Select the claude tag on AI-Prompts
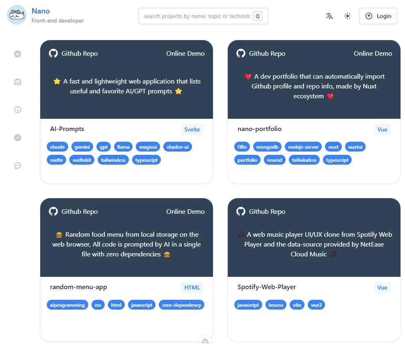The image size is (405, 344). coord(57,147)
